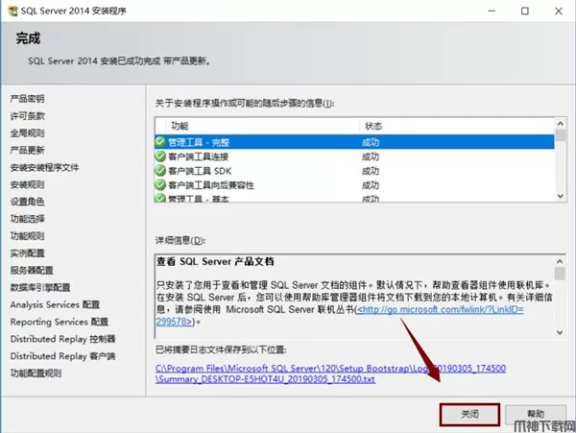Open the Summary_DESKTOP-E5HOT4U log file link
The height and width of the screenshot is (433, 576).
(330, 373)
